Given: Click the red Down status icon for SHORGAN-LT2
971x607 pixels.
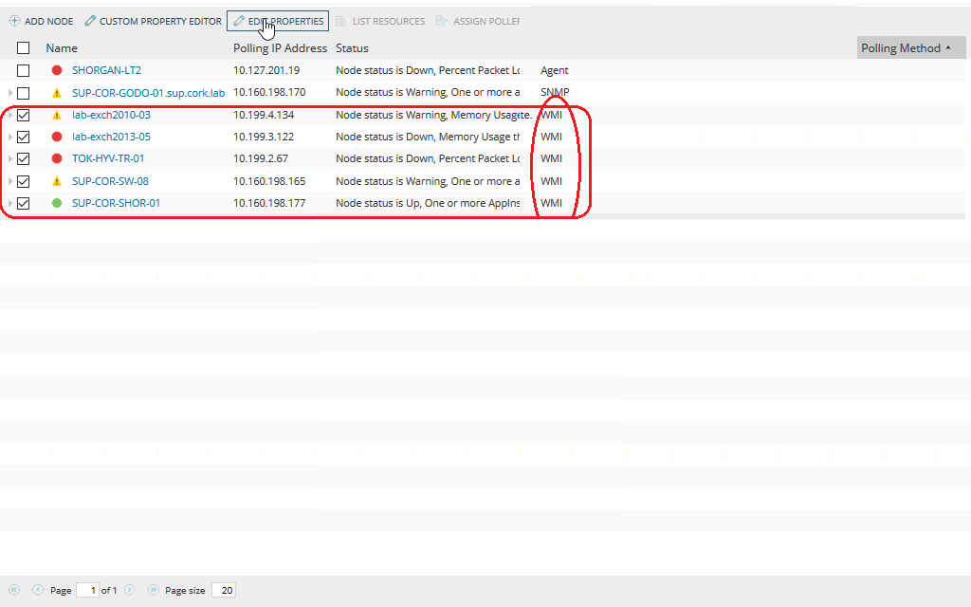Looking at the screenshot, I should [x=57, y=69].
